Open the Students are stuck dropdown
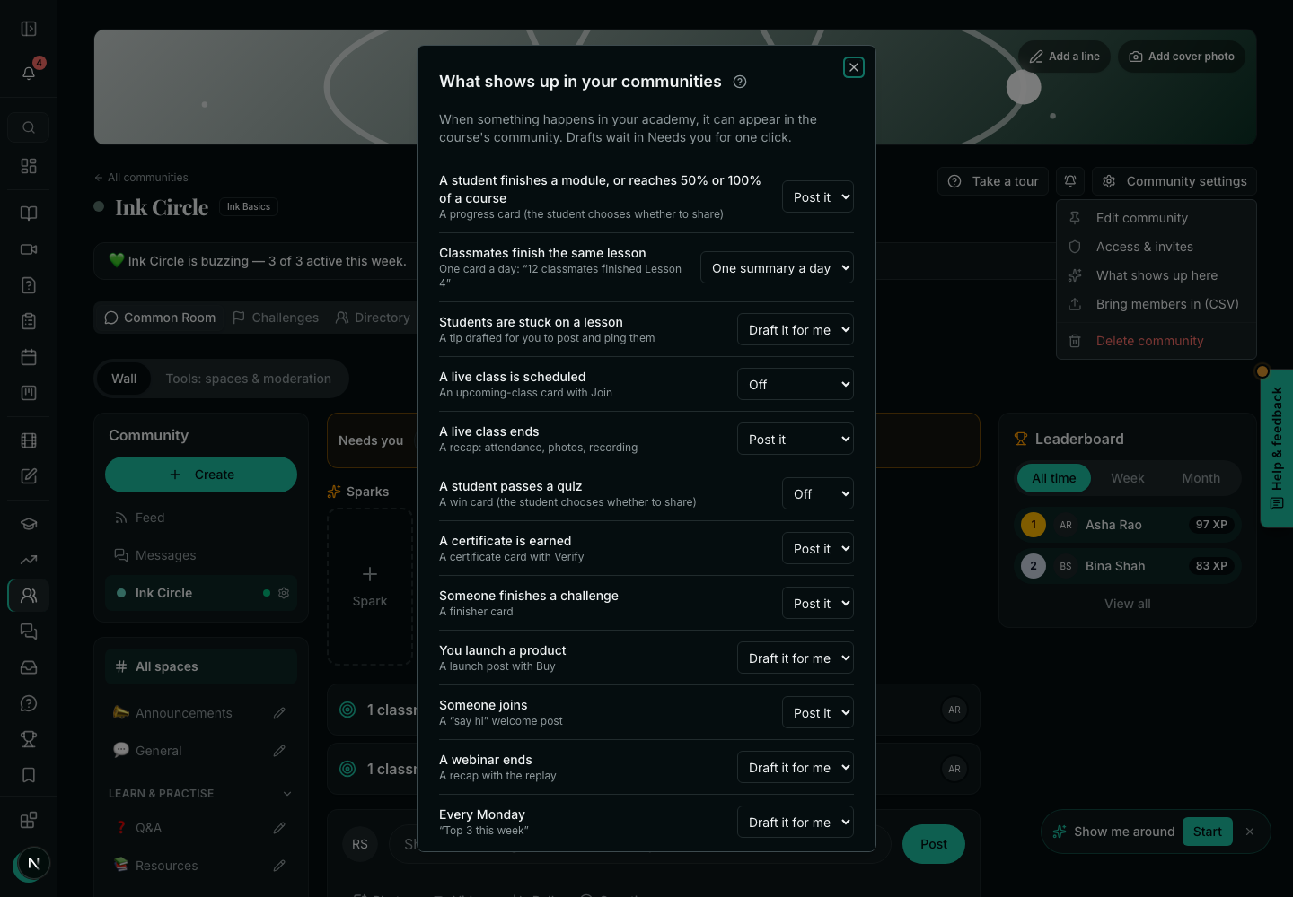Screen dimensions: 1293x897 coord(796,330)
